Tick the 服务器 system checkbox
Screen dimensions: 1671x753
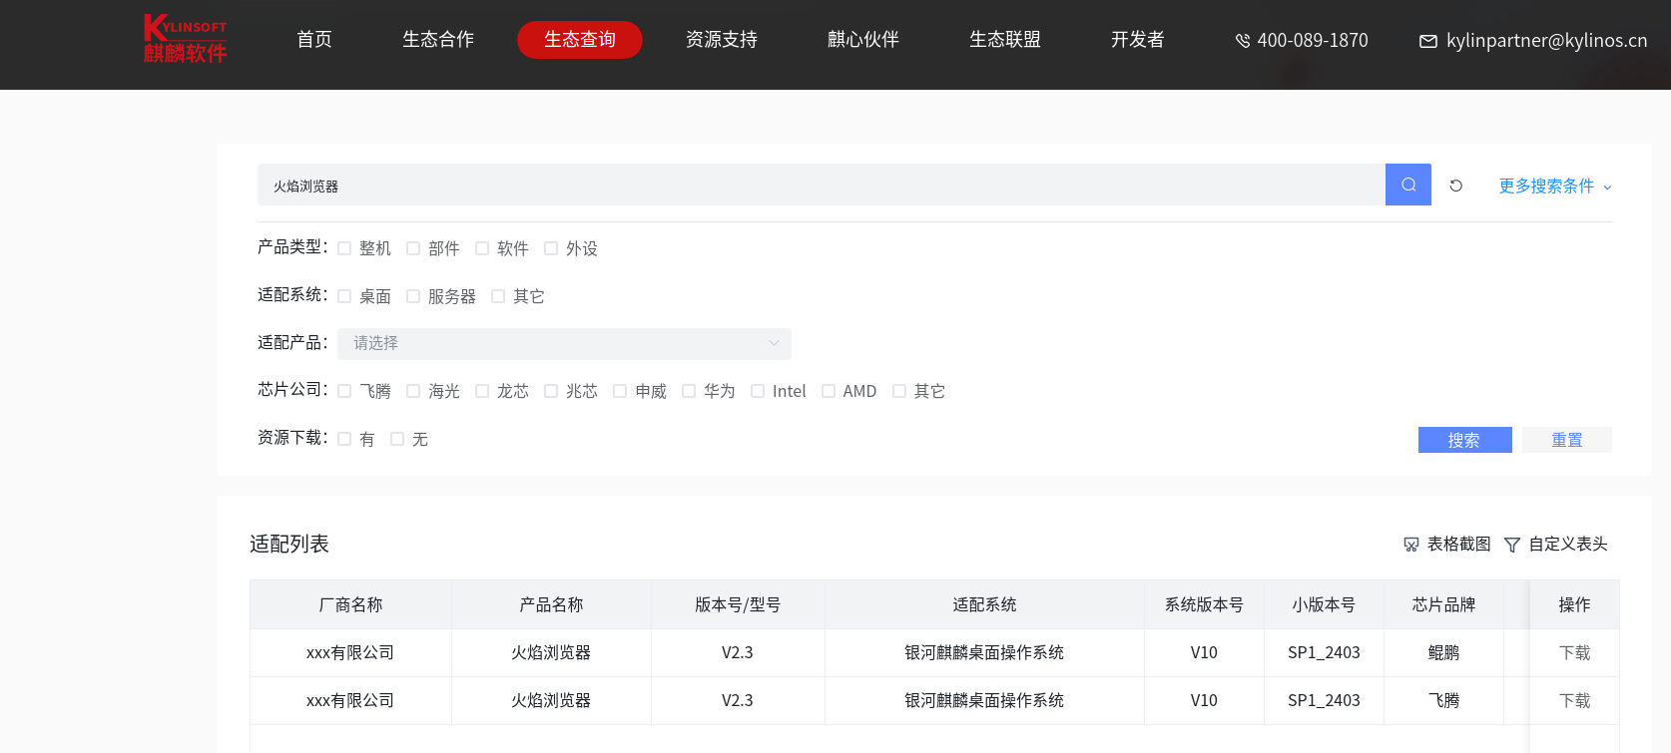(x=413, y=296)
